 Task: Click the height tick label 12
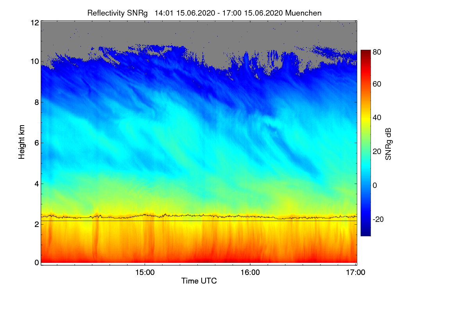34,23
